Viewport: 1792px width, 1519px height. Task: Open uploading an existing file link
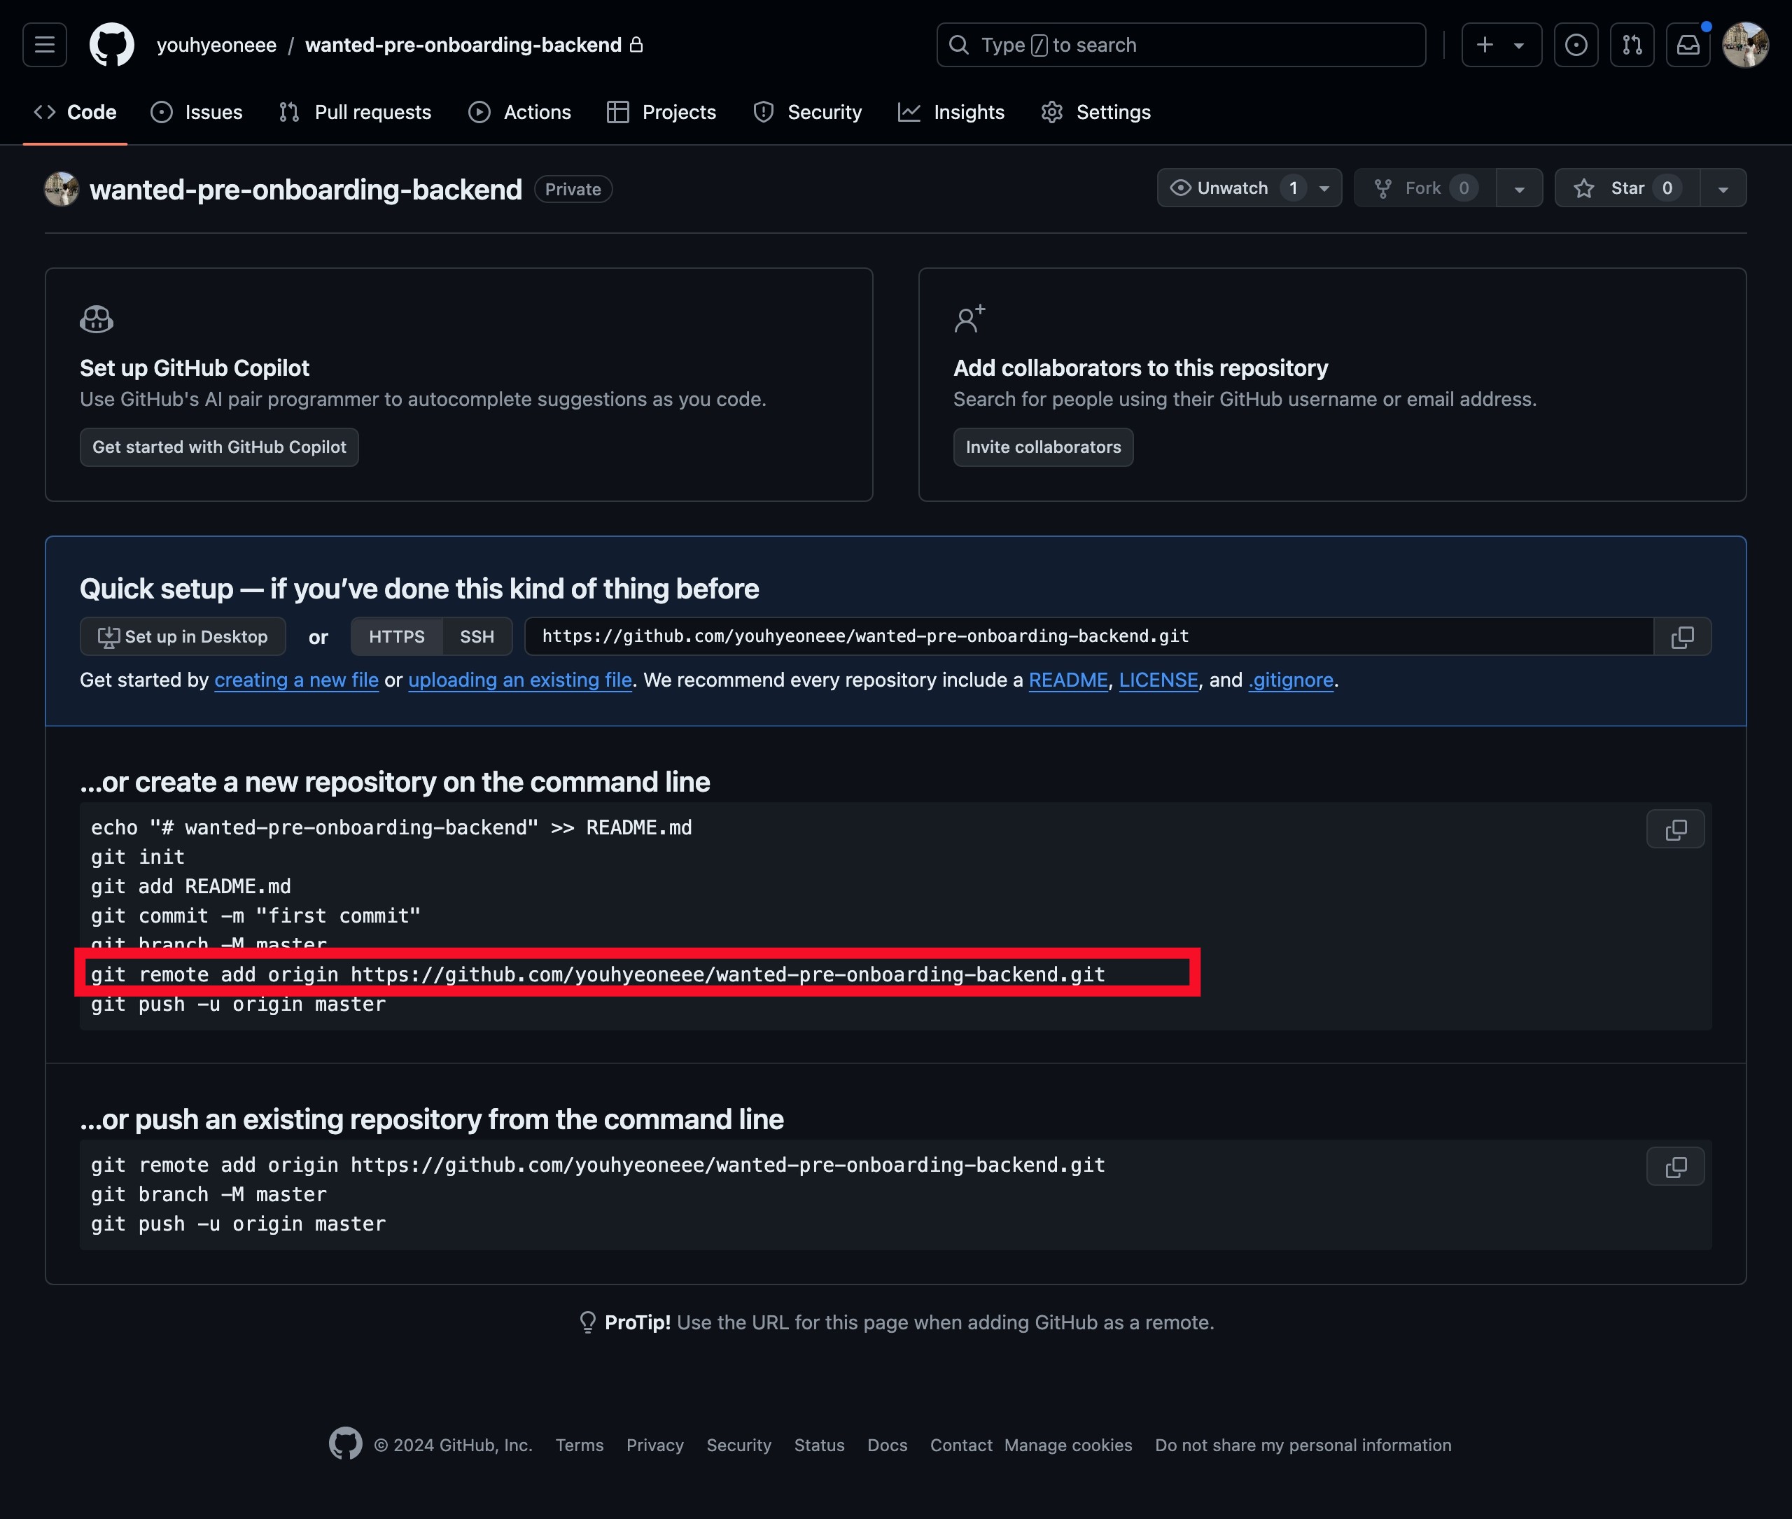(520, 680)
